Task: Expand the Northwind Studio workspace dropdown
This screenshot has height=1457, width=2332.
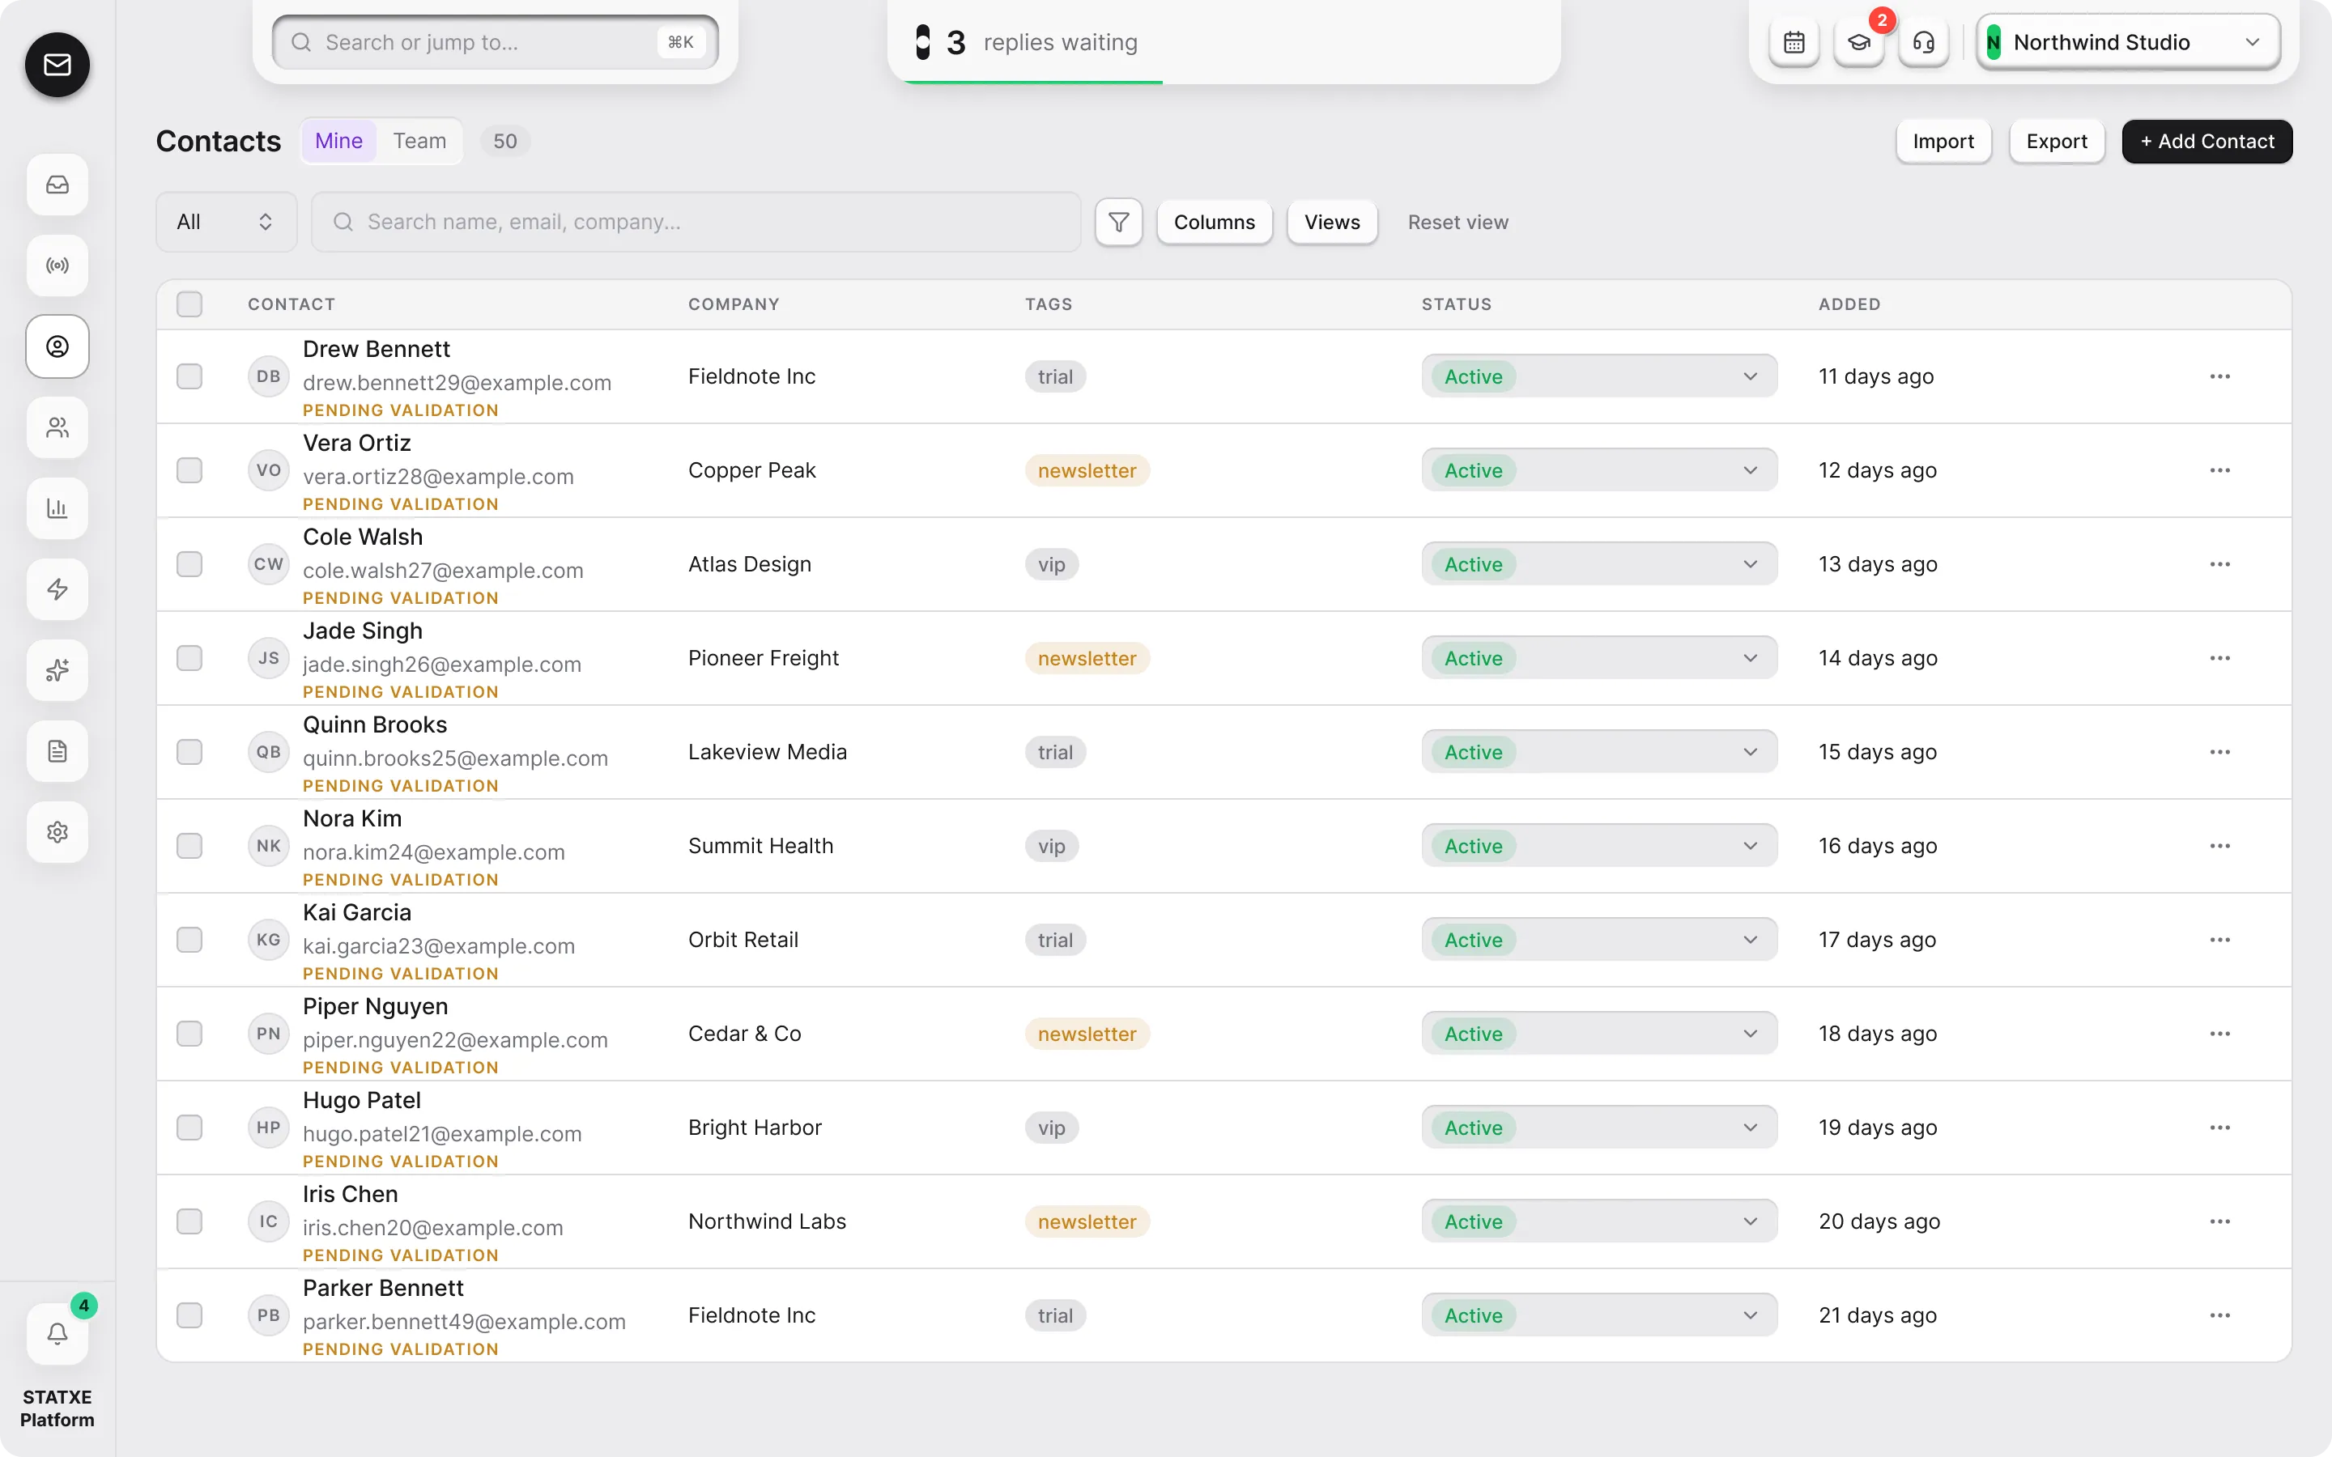Action: (2128, 42)
